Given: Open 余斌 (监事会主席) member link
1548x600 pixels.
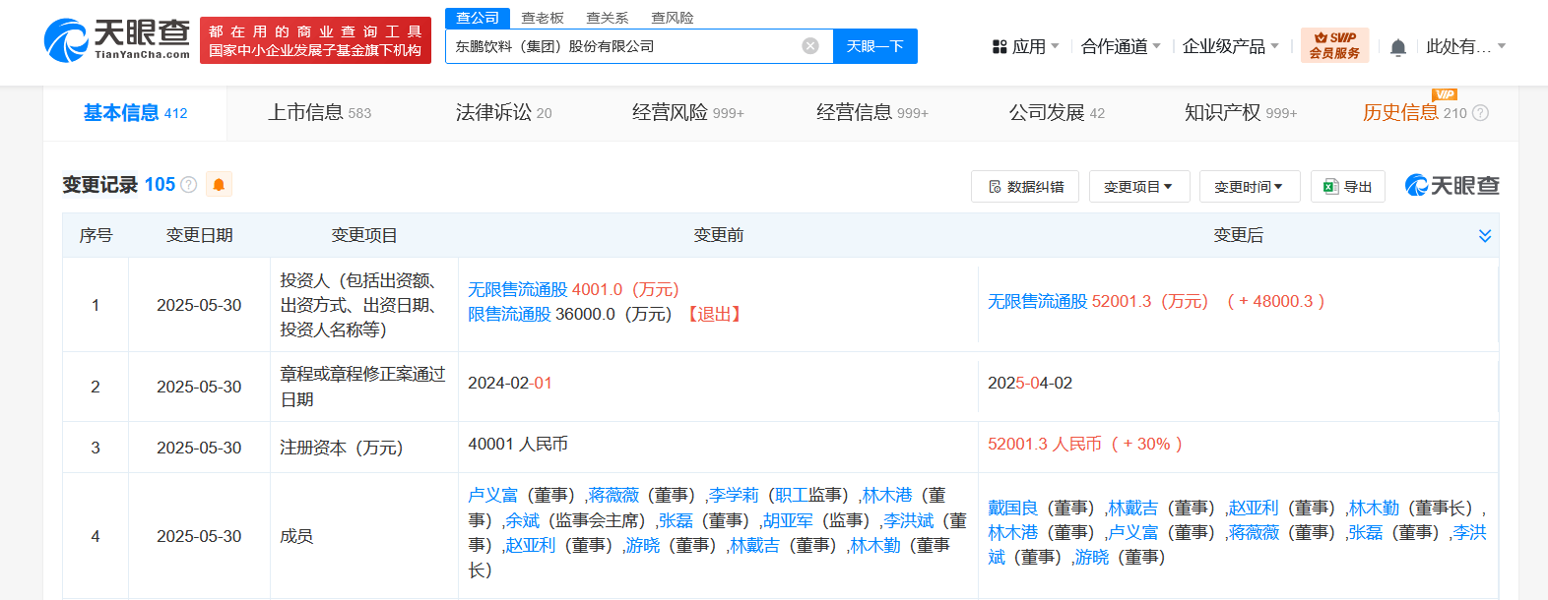Looking at the screenshot, I should coord(523,520).
